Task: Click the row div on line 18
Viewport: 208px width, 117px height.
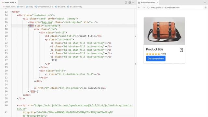Action: [45, 29]
